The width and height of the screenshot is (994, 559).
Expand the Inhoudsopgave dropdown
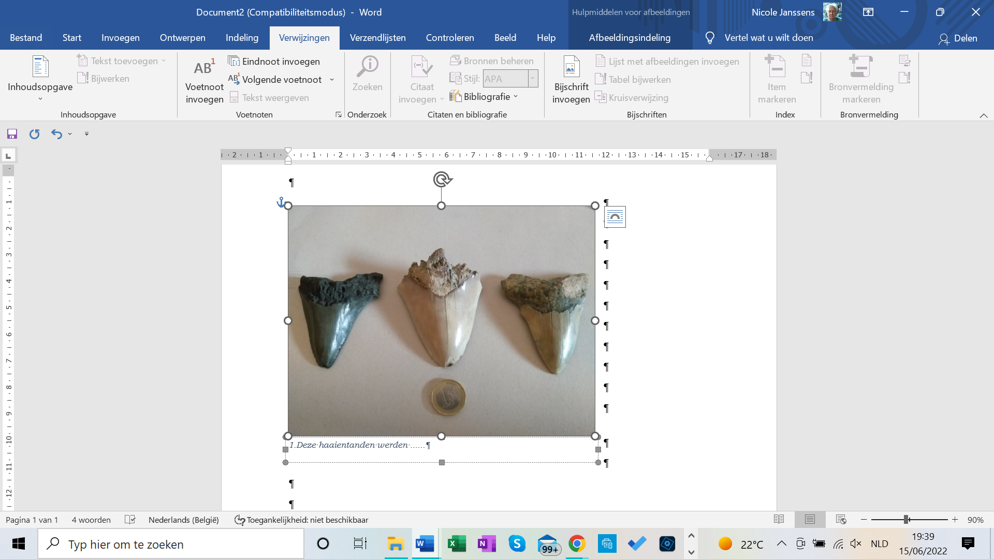click(40, 98)
